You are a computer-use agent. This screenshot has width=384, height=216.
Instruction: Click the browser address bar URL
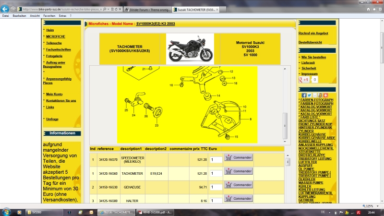(62, 9)
